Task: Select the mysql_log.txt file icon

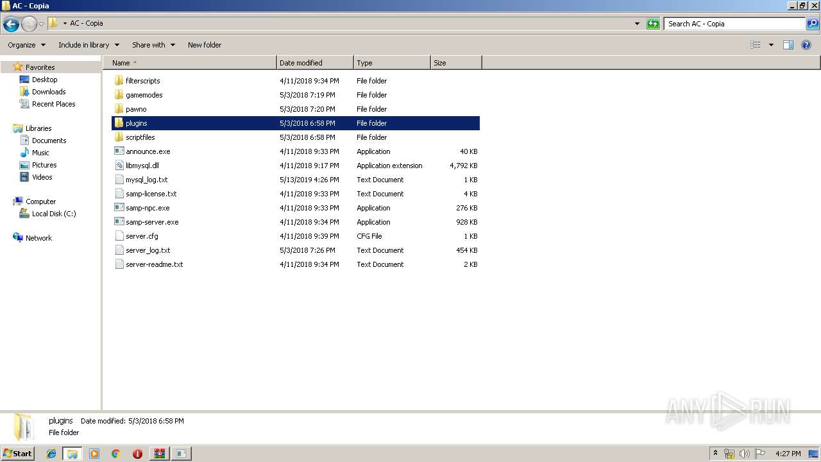Action: point(119,180)
